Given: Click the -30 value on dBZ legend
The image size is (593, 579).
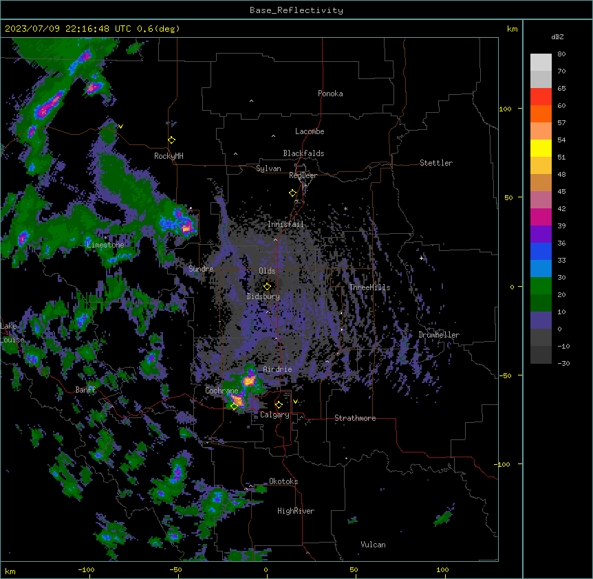Looking at the screenshot, I should pos(563,363).
